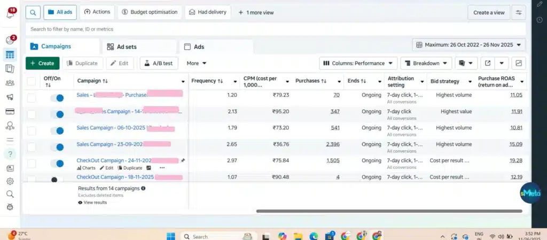Enable the CheckOut Campaign - 18-11-2025 toggle
The width and height of the screenshot is (547, 240).
coord(57,179)
